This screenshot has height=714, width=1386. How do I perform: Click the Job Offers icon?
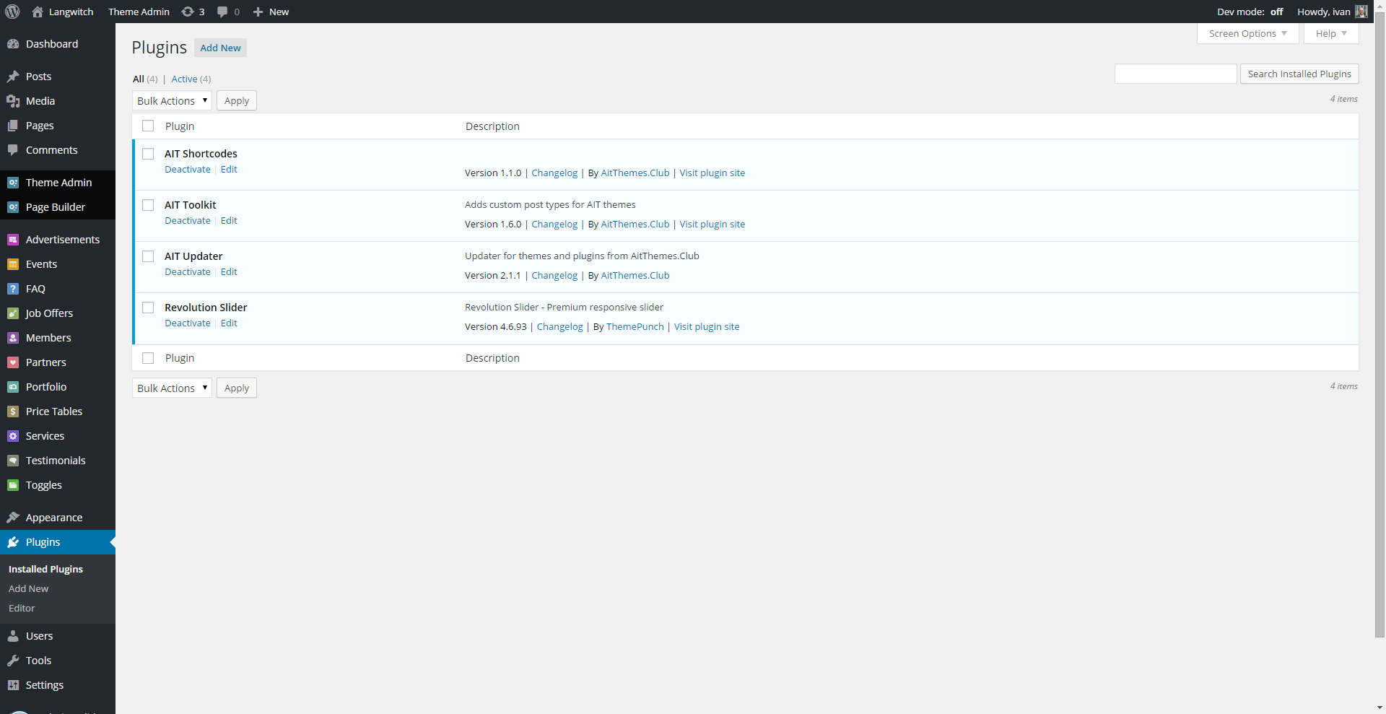pos(13,313)
